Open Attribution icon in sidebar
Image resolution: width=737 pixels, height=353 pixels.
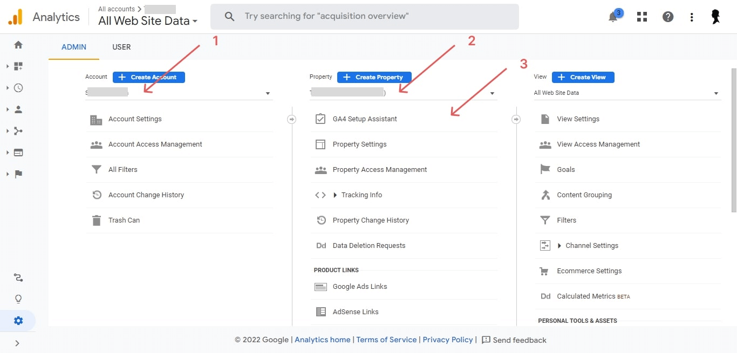18,278
